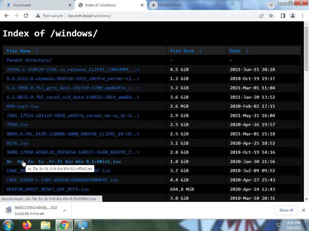
Task: Open the browser side panel
Action: (283, 16)
